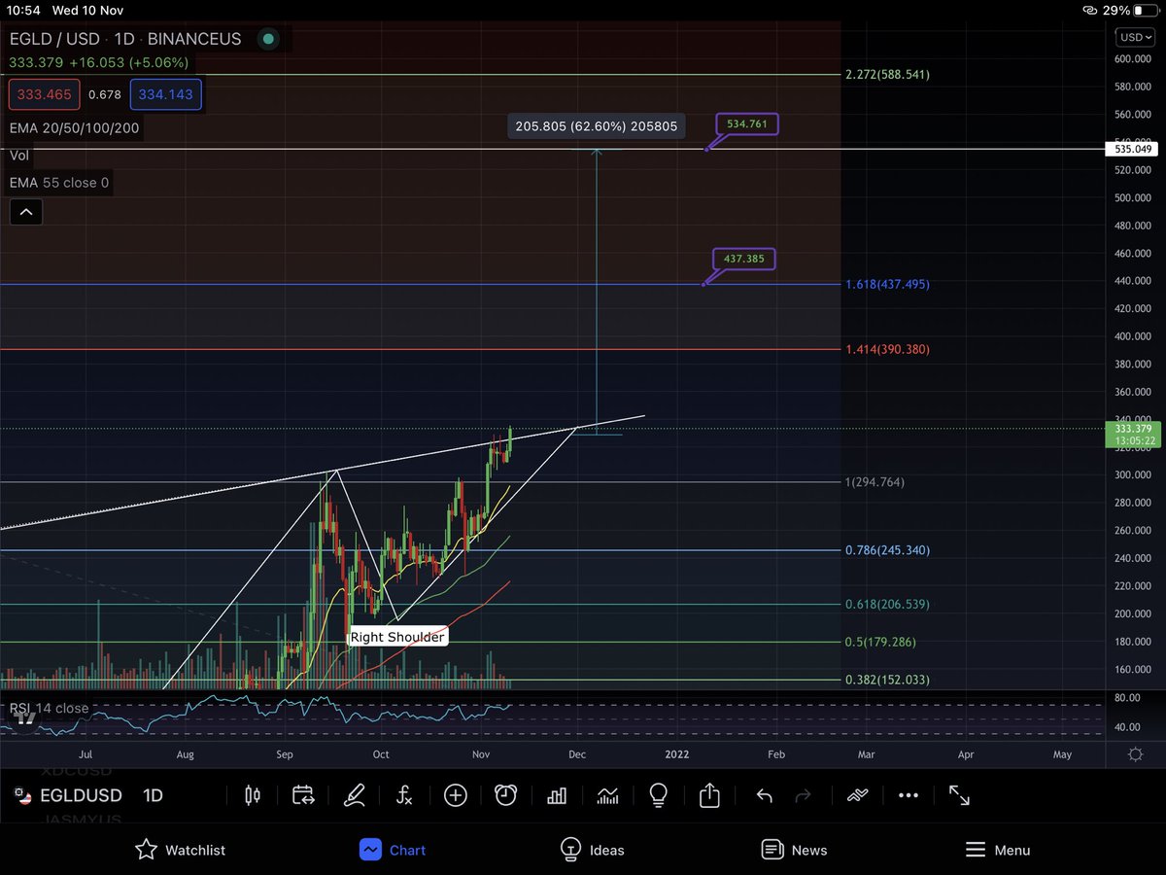Tap the green 333.379 current price tag
Image resolution: width=1166 pixels, height=875 pixels.
(x=1134, y=435)
